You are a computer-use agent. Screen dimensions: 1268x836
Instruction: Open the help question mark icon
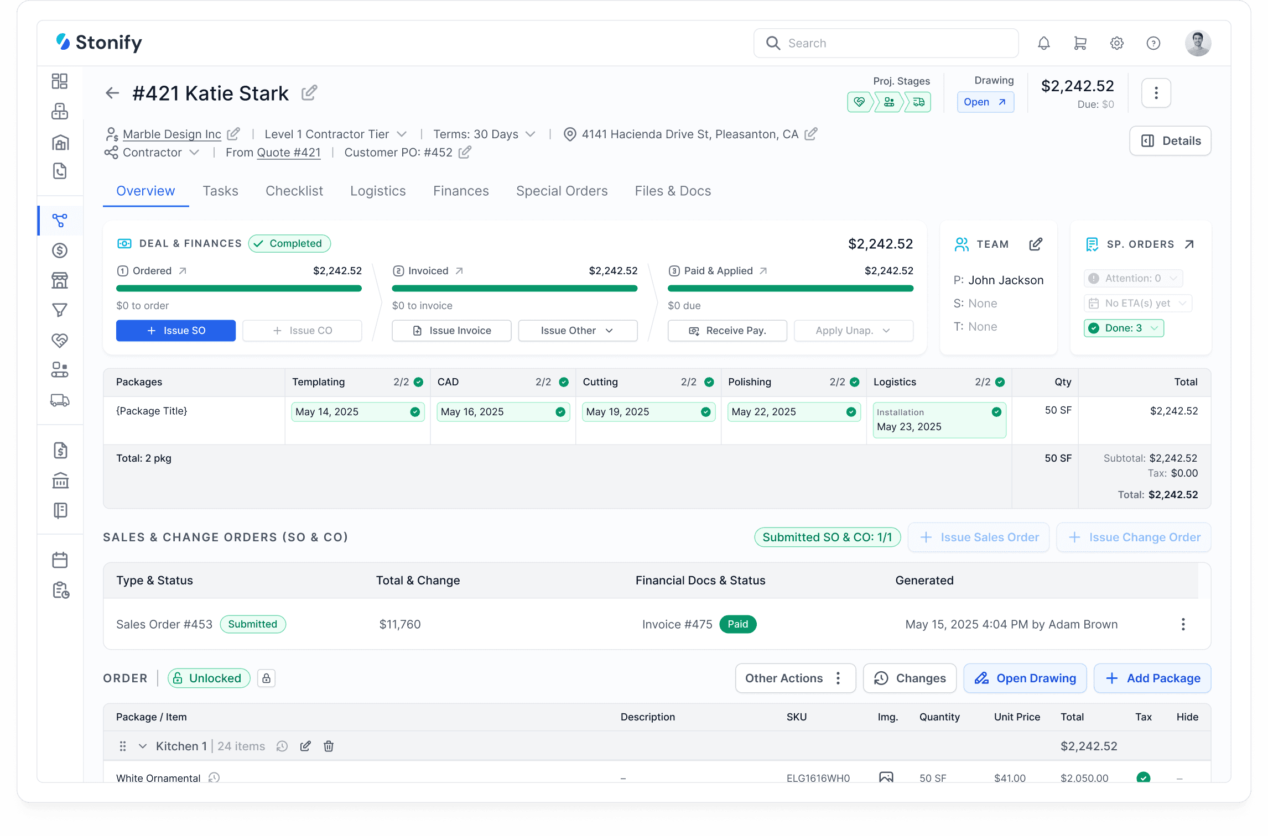(1153, 43)
